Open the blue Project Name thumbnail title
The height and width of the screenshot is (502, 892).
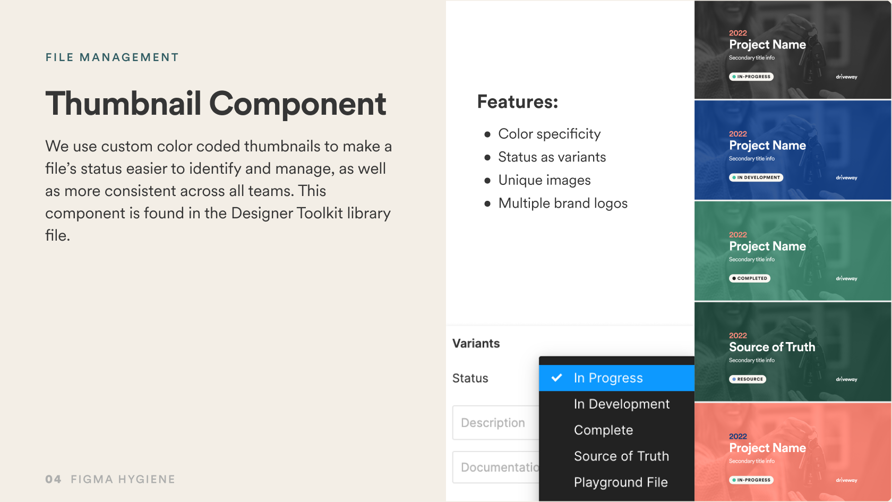click(767, 146)
